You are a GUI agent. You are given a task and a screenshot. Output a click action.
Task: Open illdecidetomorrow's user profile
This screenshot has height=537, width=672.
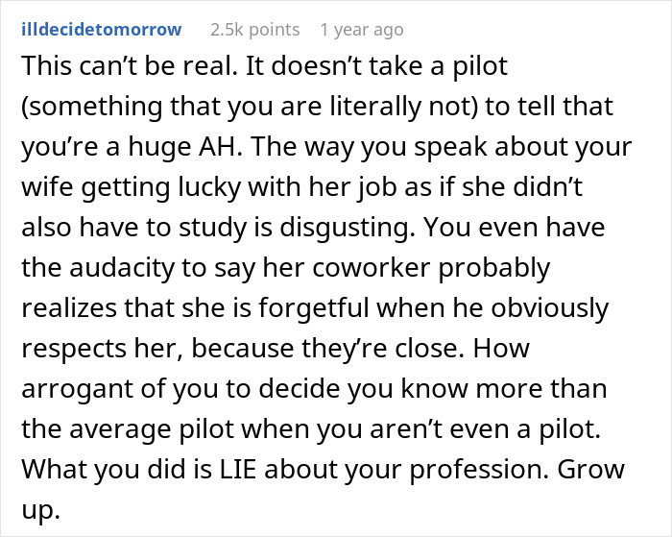[100, 30]
